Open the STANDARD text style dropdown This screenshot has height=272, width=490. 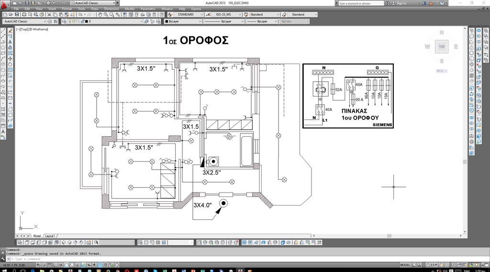point(188,14)
